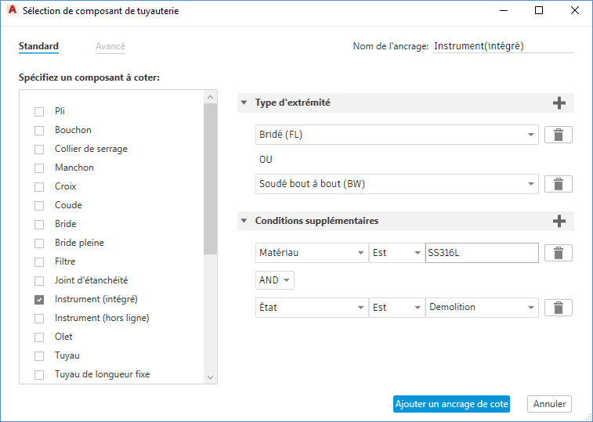This screenshot has height=422, width=593.
Task: Remove the Matériau condition with trash icon
Action: (559, 253)
